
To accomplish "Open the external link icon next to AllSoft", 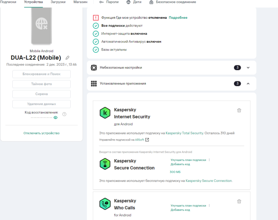I will (x=147, y=140).
